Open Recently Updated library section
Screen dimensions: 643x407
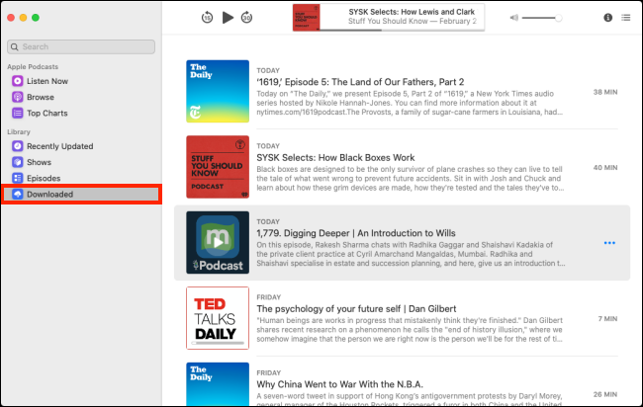[x=81, y=146]
